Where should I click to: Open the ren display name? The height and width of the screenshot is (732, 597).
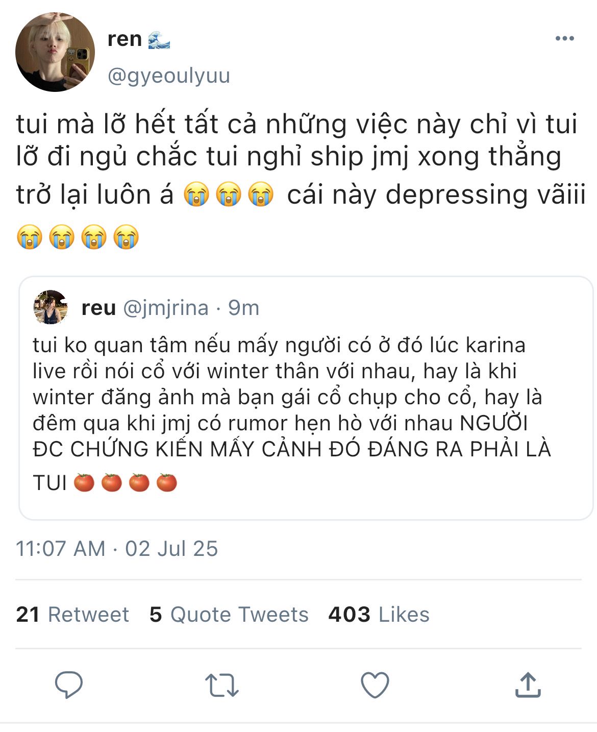[125, 39]
